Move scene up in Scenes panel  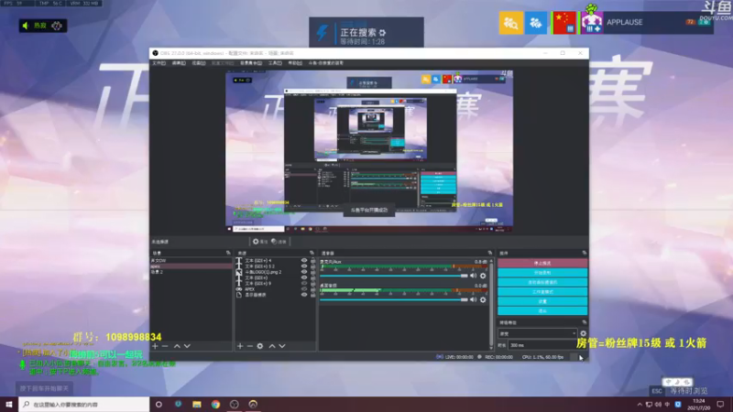pos(177,346)
